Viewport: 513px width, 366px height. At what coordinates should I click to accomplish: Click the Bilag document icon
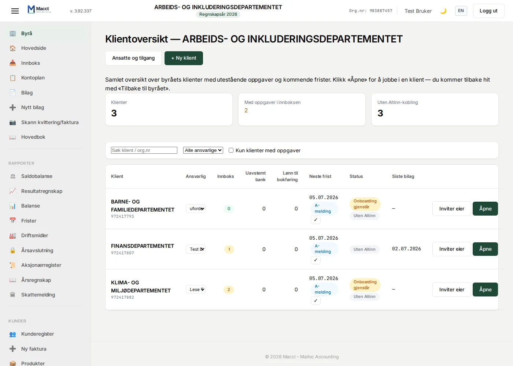click(x=13, y=93)
